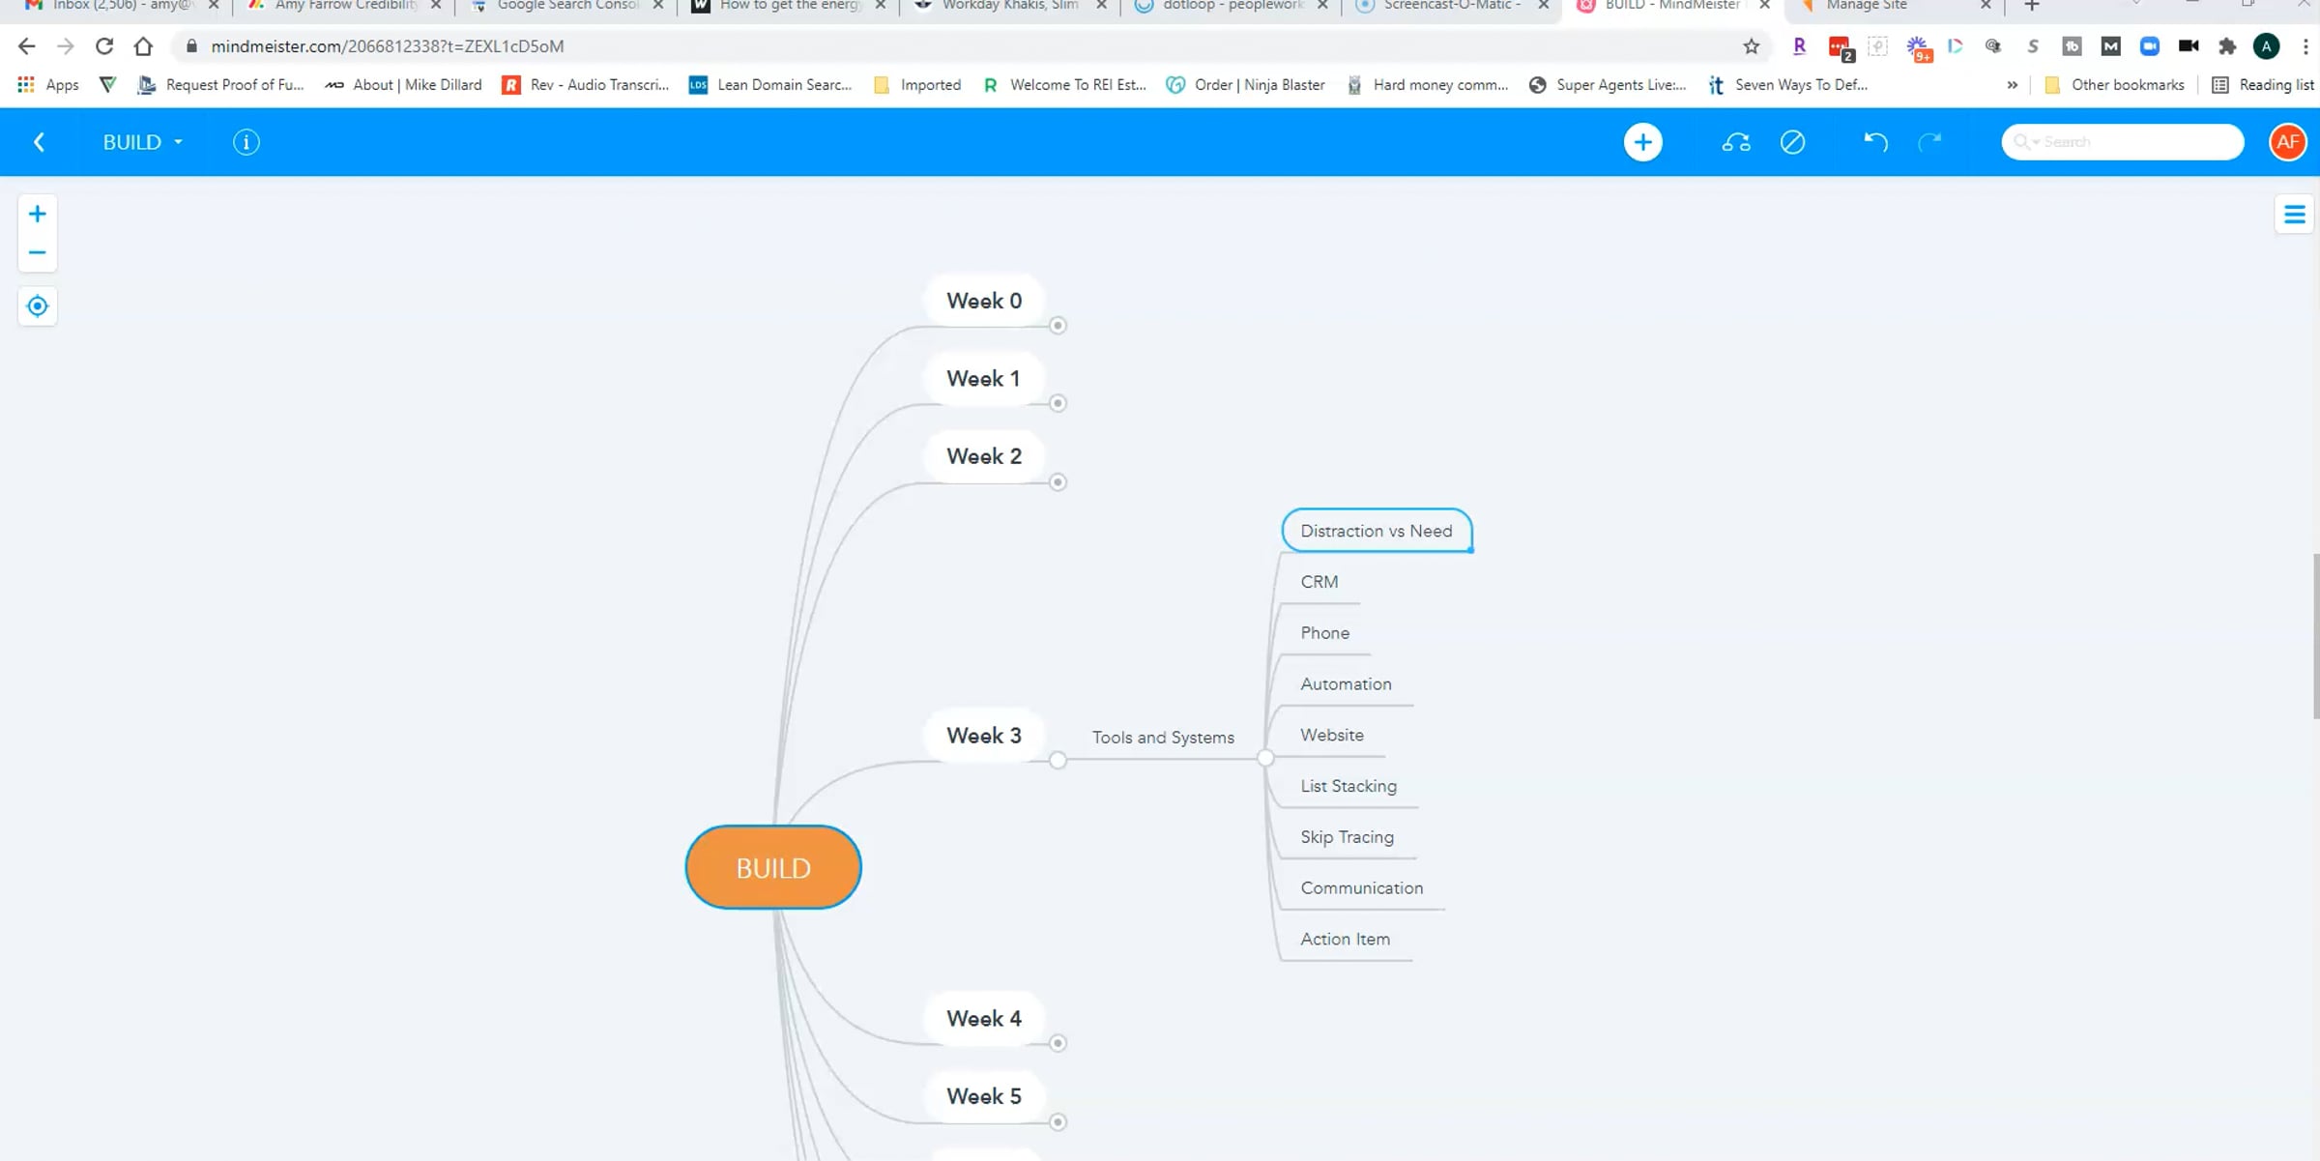Image resolution: width=2320 pixels, height=1161 pixels.
Task: Select the central BUILD root topic
Action: click(772, 868)
